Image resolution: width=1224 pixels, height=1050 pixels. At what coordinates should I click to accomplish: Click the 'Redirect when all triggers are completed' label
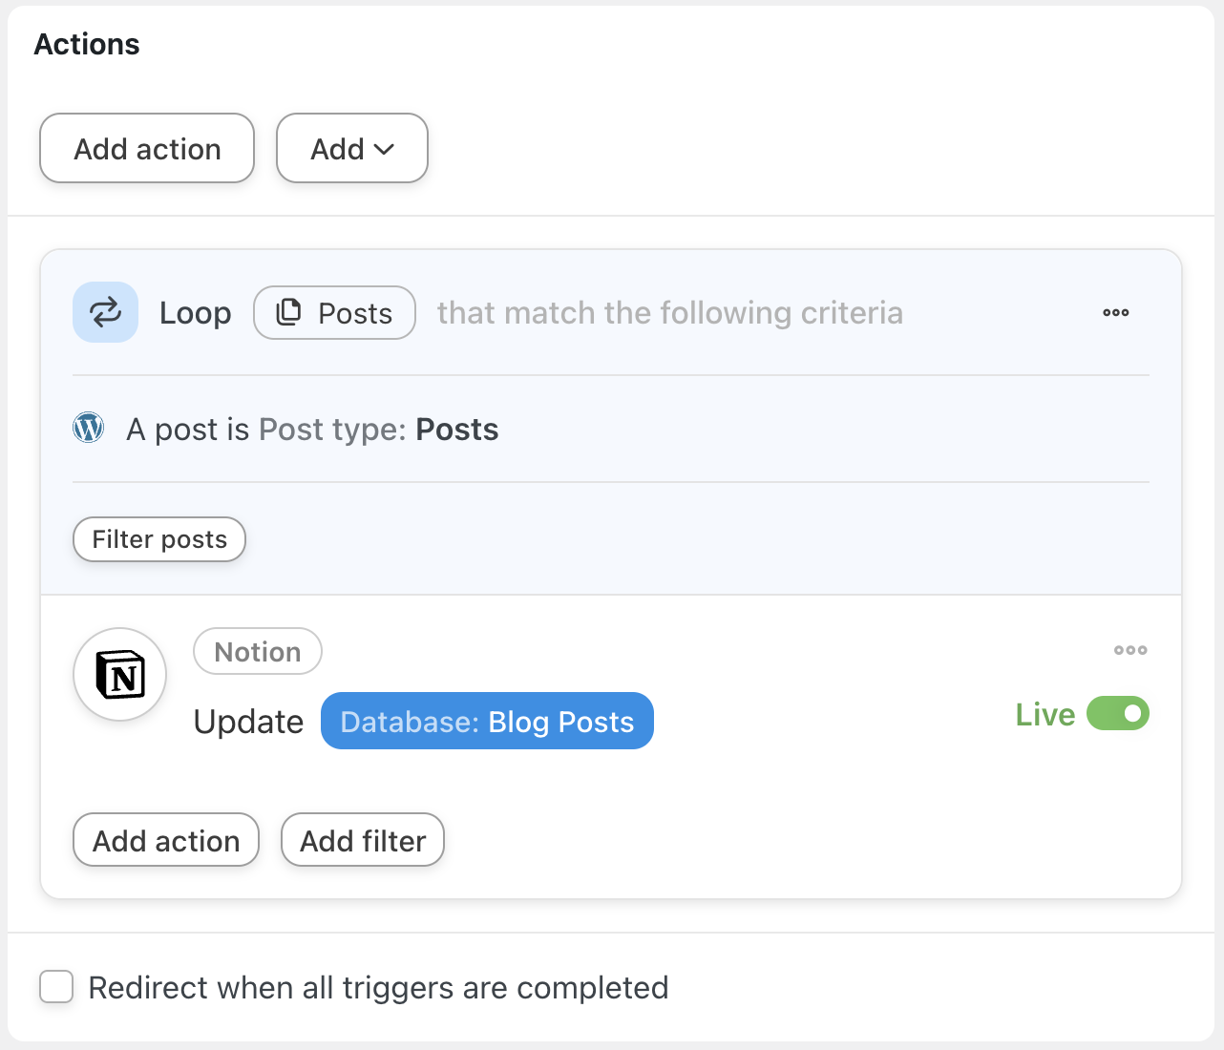click(x=378, y=988)
